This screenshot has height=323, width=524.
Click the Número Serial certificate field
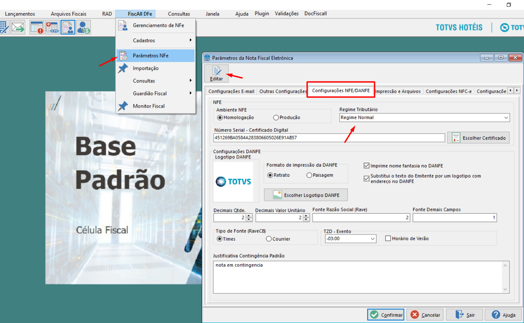(x=329, y=138)
